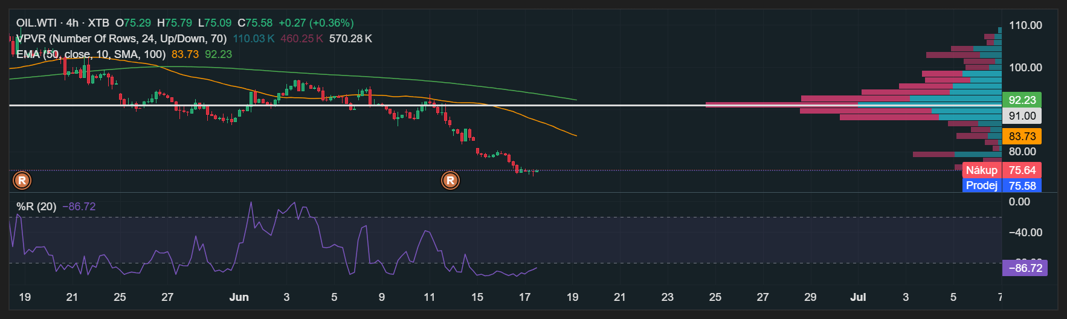The width and height of the screenshot is (1067, 319).
Task: Click the 110.00 price axis label
Action: (1025, 25)
